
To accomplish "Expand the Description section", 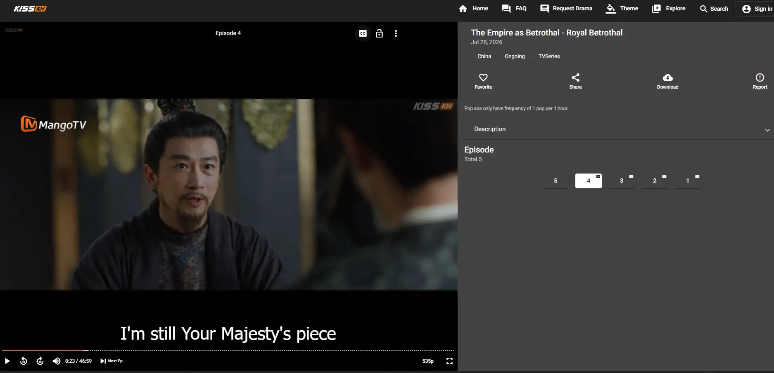I will click(x=619, y=129).
